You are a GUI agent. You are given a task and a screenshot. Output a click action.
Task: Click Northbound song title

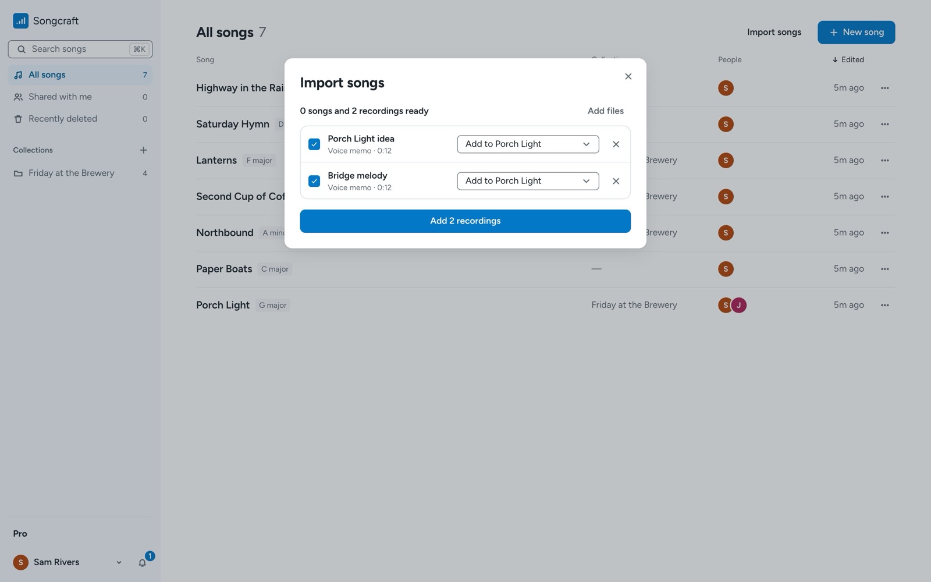[225, 233]
